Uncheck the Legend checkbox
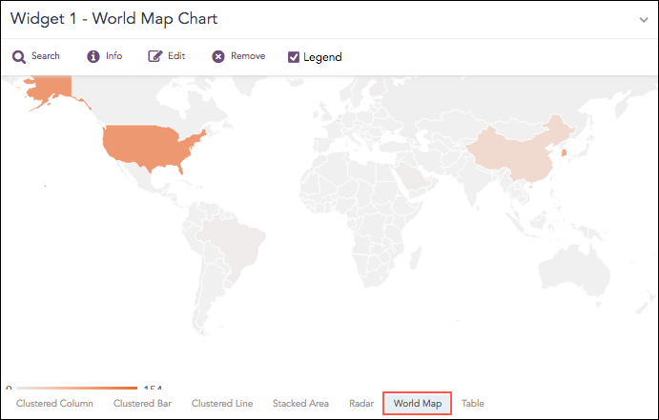The width and height of the screenshot is (659, 420). coord(294,57)
